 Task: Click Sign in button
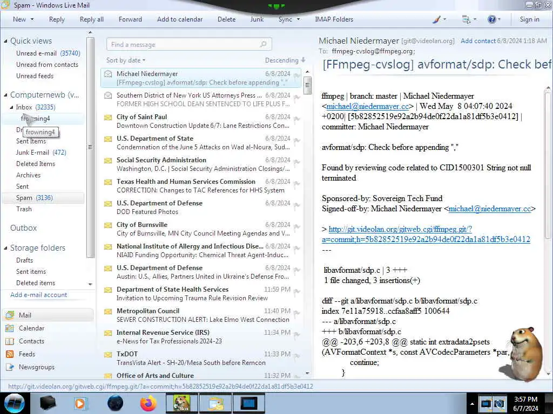(x=529, y=19)
